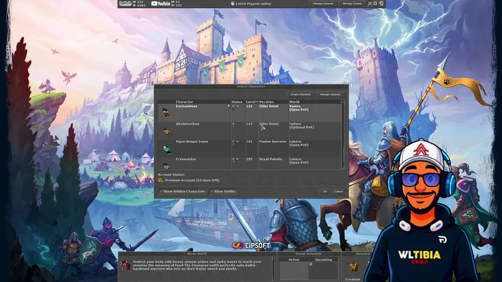502x282 pixels.
Task: Select the Freemaster character outfit sprite
Action: [x=166, y=166]
